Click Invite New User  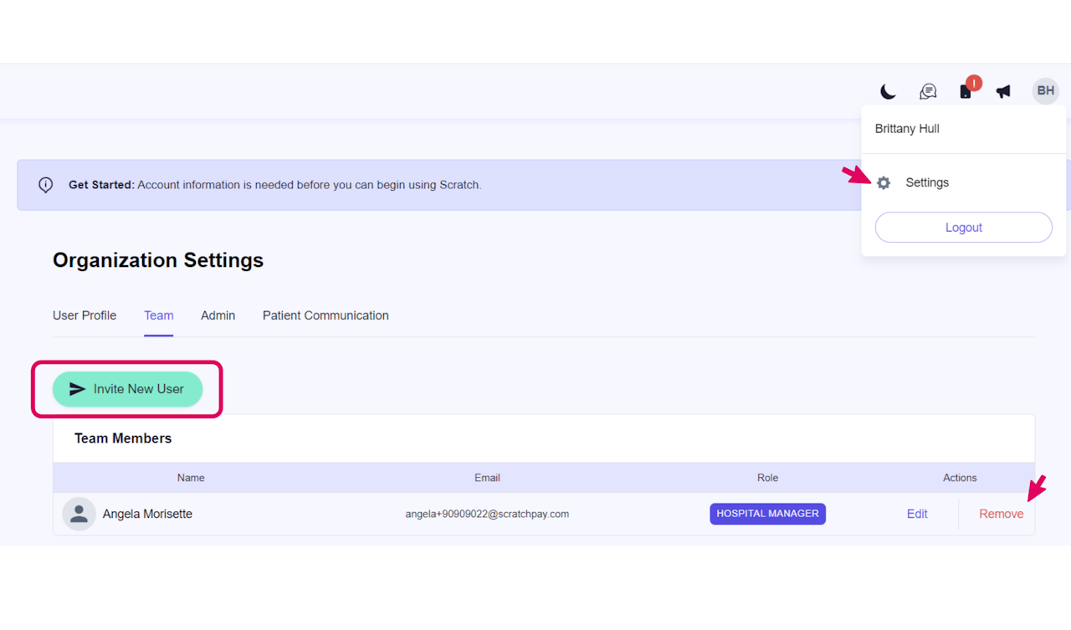click(x=127, y=389)
